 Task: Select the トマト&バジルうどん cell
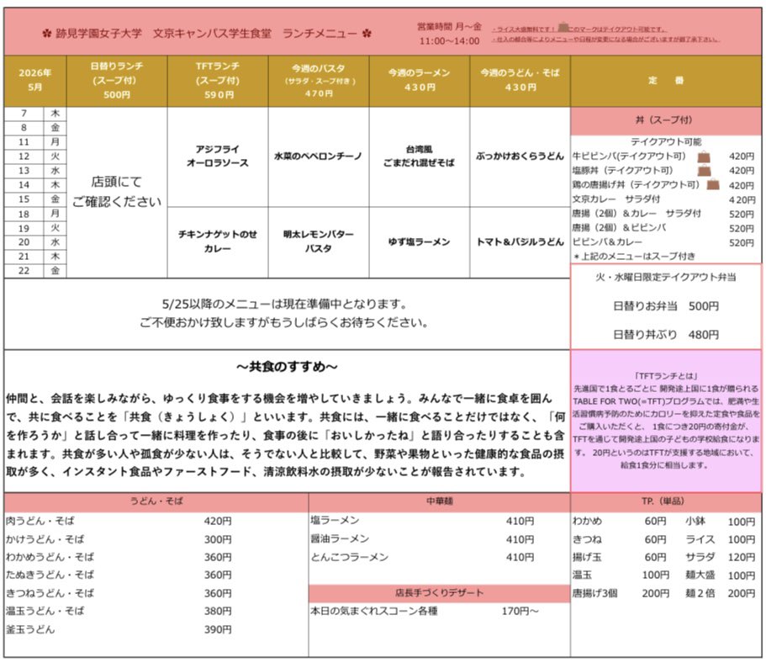[x=520, y=242]
